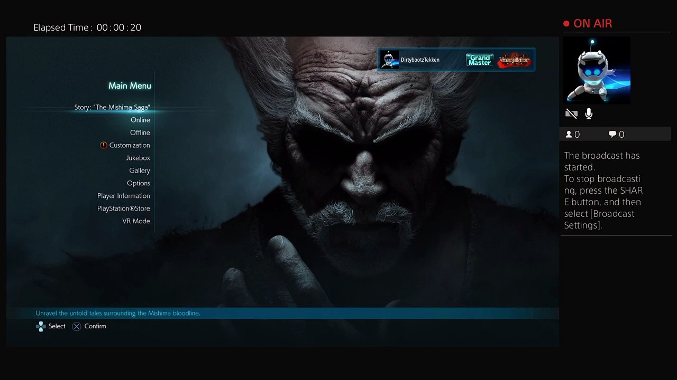Click the broadcaster robot avatar thumbnail

coord(597,70)
